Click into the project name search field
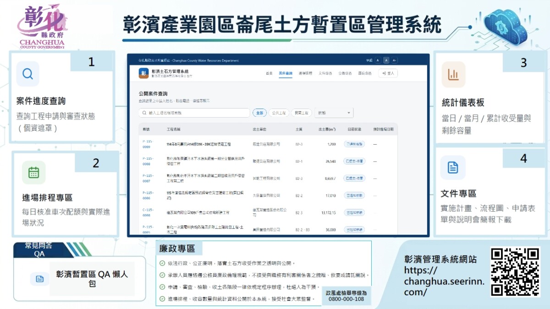 [194, 113]
